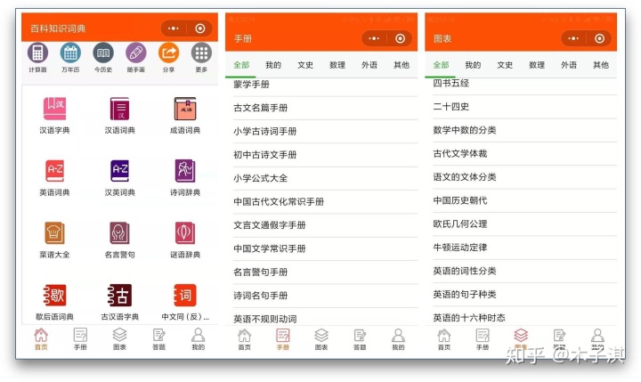Open the 诗词辞典 poetry icon
The image size is (641, 382).
pyautogui.click(x=184, y=171)
